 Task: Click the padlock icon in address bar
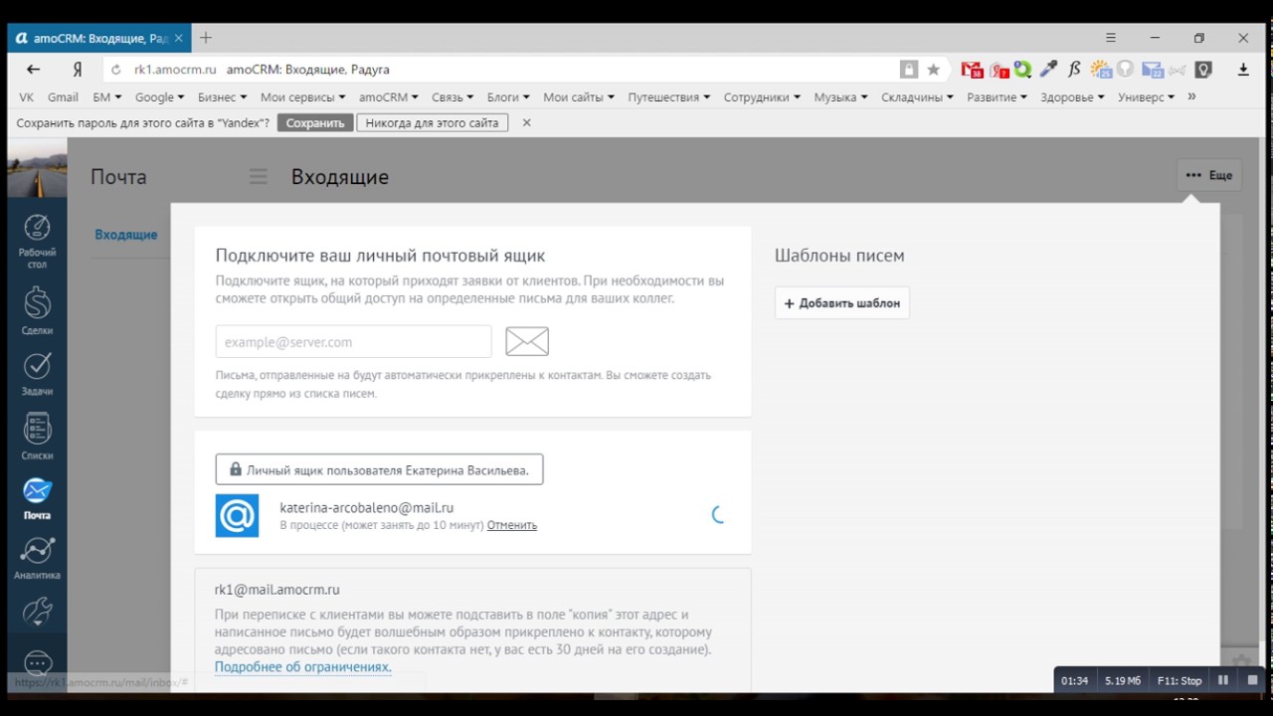909,70
